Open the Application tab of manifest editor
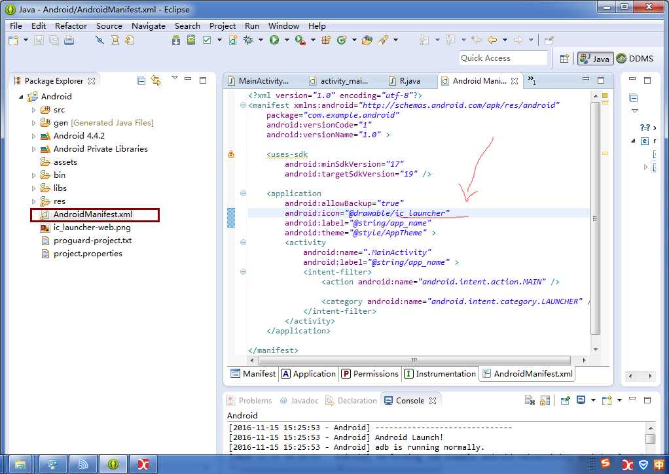Image resolution: width=669 pixels, height=474 pixels. (308, 374)
